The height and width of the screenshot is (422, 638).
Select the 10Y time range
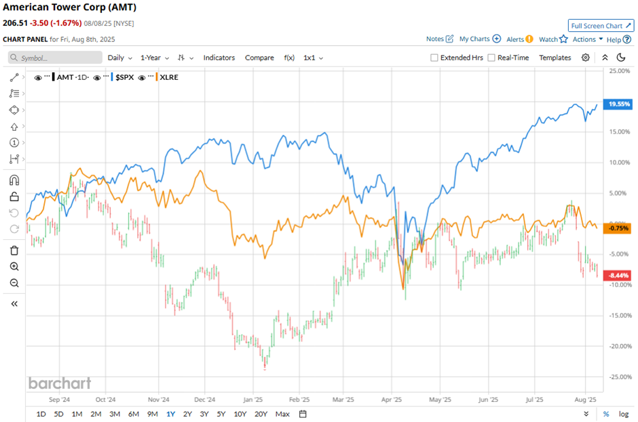(240, 414)
